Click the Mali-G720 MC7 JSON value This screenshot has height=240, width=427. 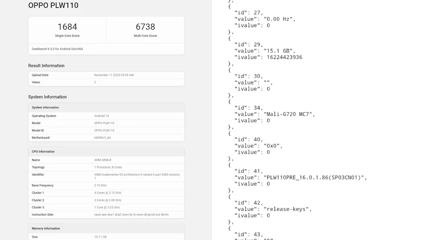289,114
